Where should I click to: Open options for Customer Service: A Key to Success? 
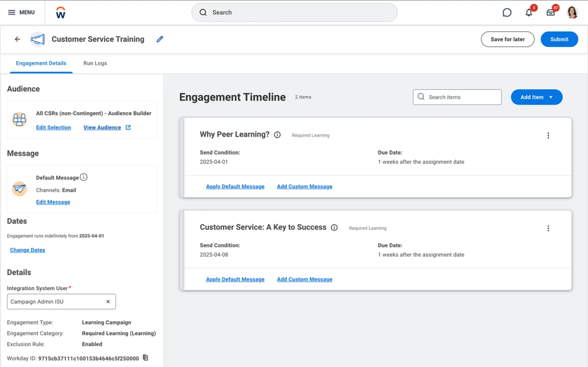548,228
